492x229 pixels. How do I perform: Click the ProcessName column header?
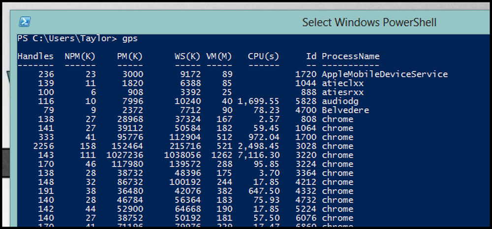tap(350, 57)
